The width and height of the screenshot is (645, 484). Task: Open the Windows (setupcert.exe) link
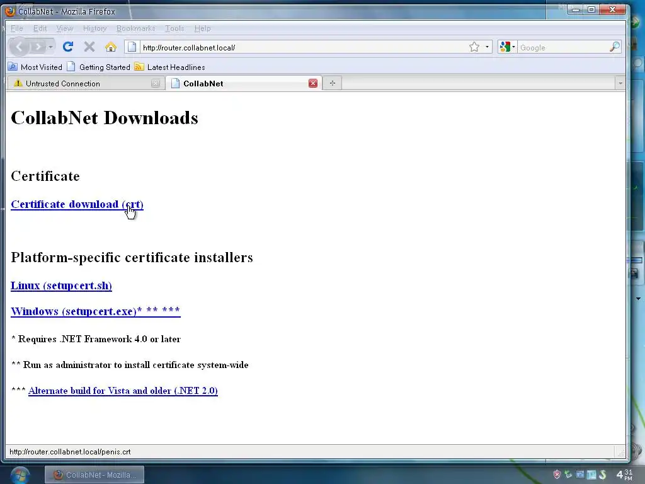pos(96,311)
